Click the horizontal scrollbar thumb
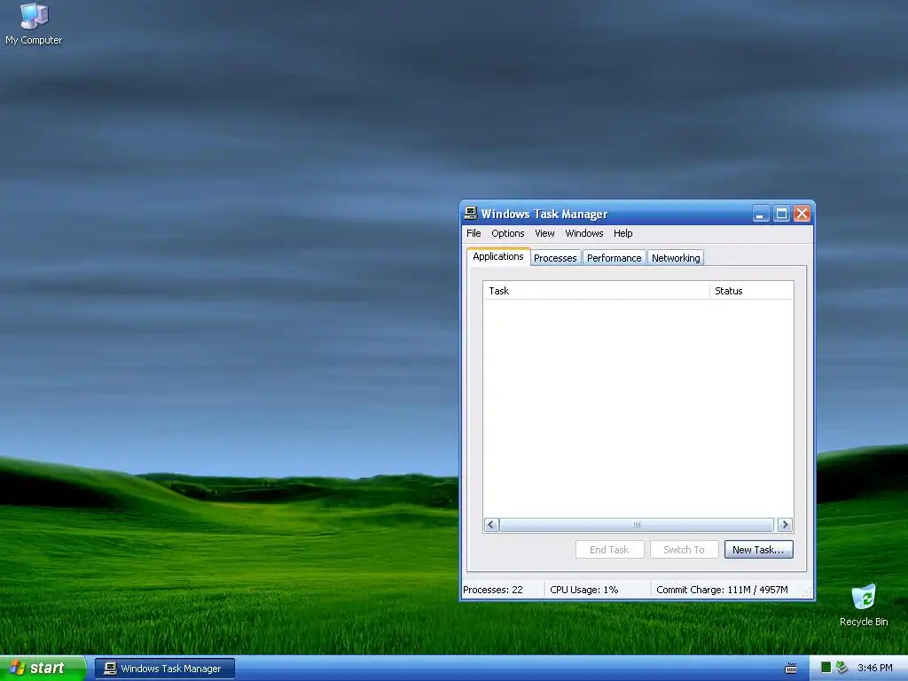Image resolution: width=908 pixels, height=681 pixels. click(x=637, y=525)
